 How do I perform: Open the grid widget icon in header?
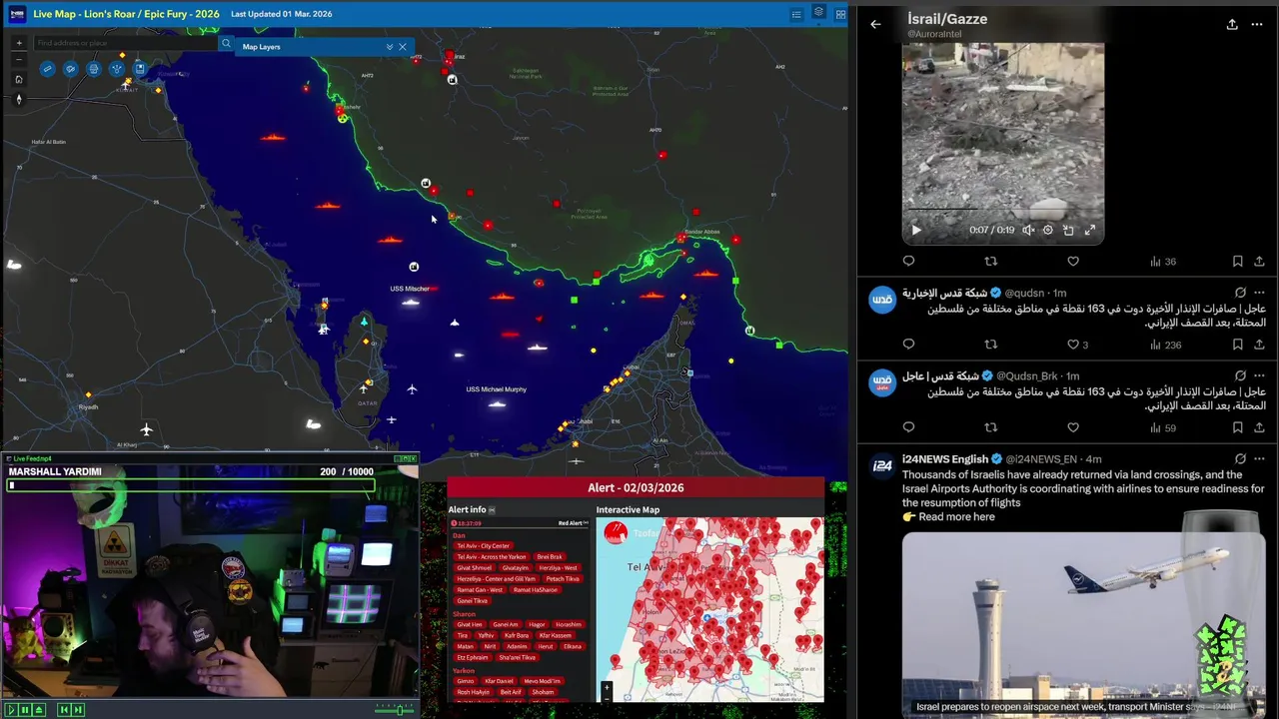click(x=840, y=14)
